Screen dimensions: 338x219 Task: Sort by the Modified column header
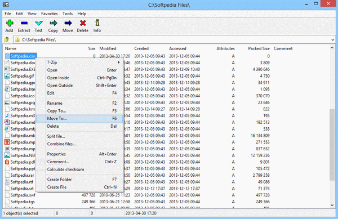point(108,48)
